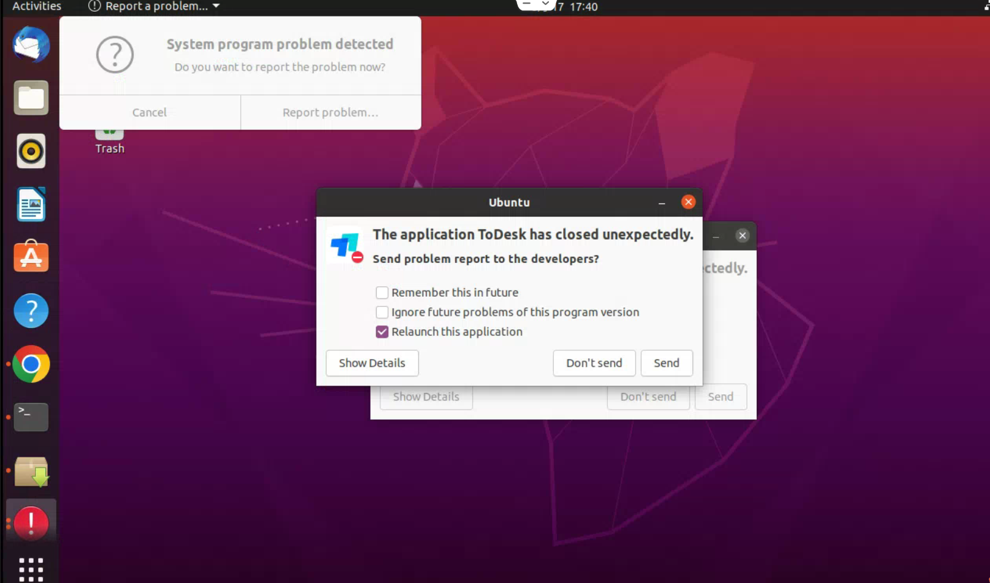Screen dimensions: 990x583
Task: Open LibreOffice Writer from dock
Action: [31, 204]
